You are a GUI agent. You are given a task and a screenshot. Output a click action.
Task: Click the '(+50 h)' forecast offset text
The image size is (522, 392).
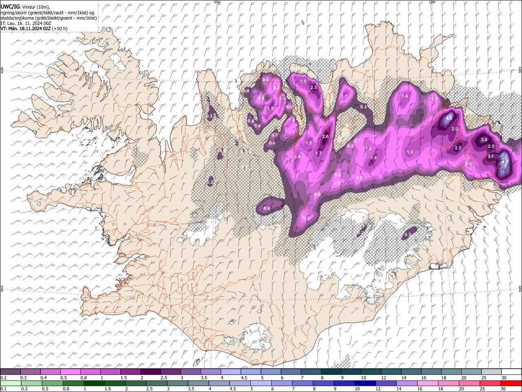(x=60, y=29)
